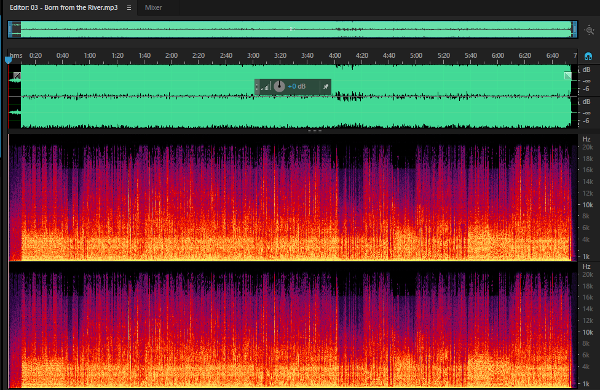Screen dimensions: 600x390
Task: Click 20k on the upper spectrogram frequency scale
Action: point(588,147)
